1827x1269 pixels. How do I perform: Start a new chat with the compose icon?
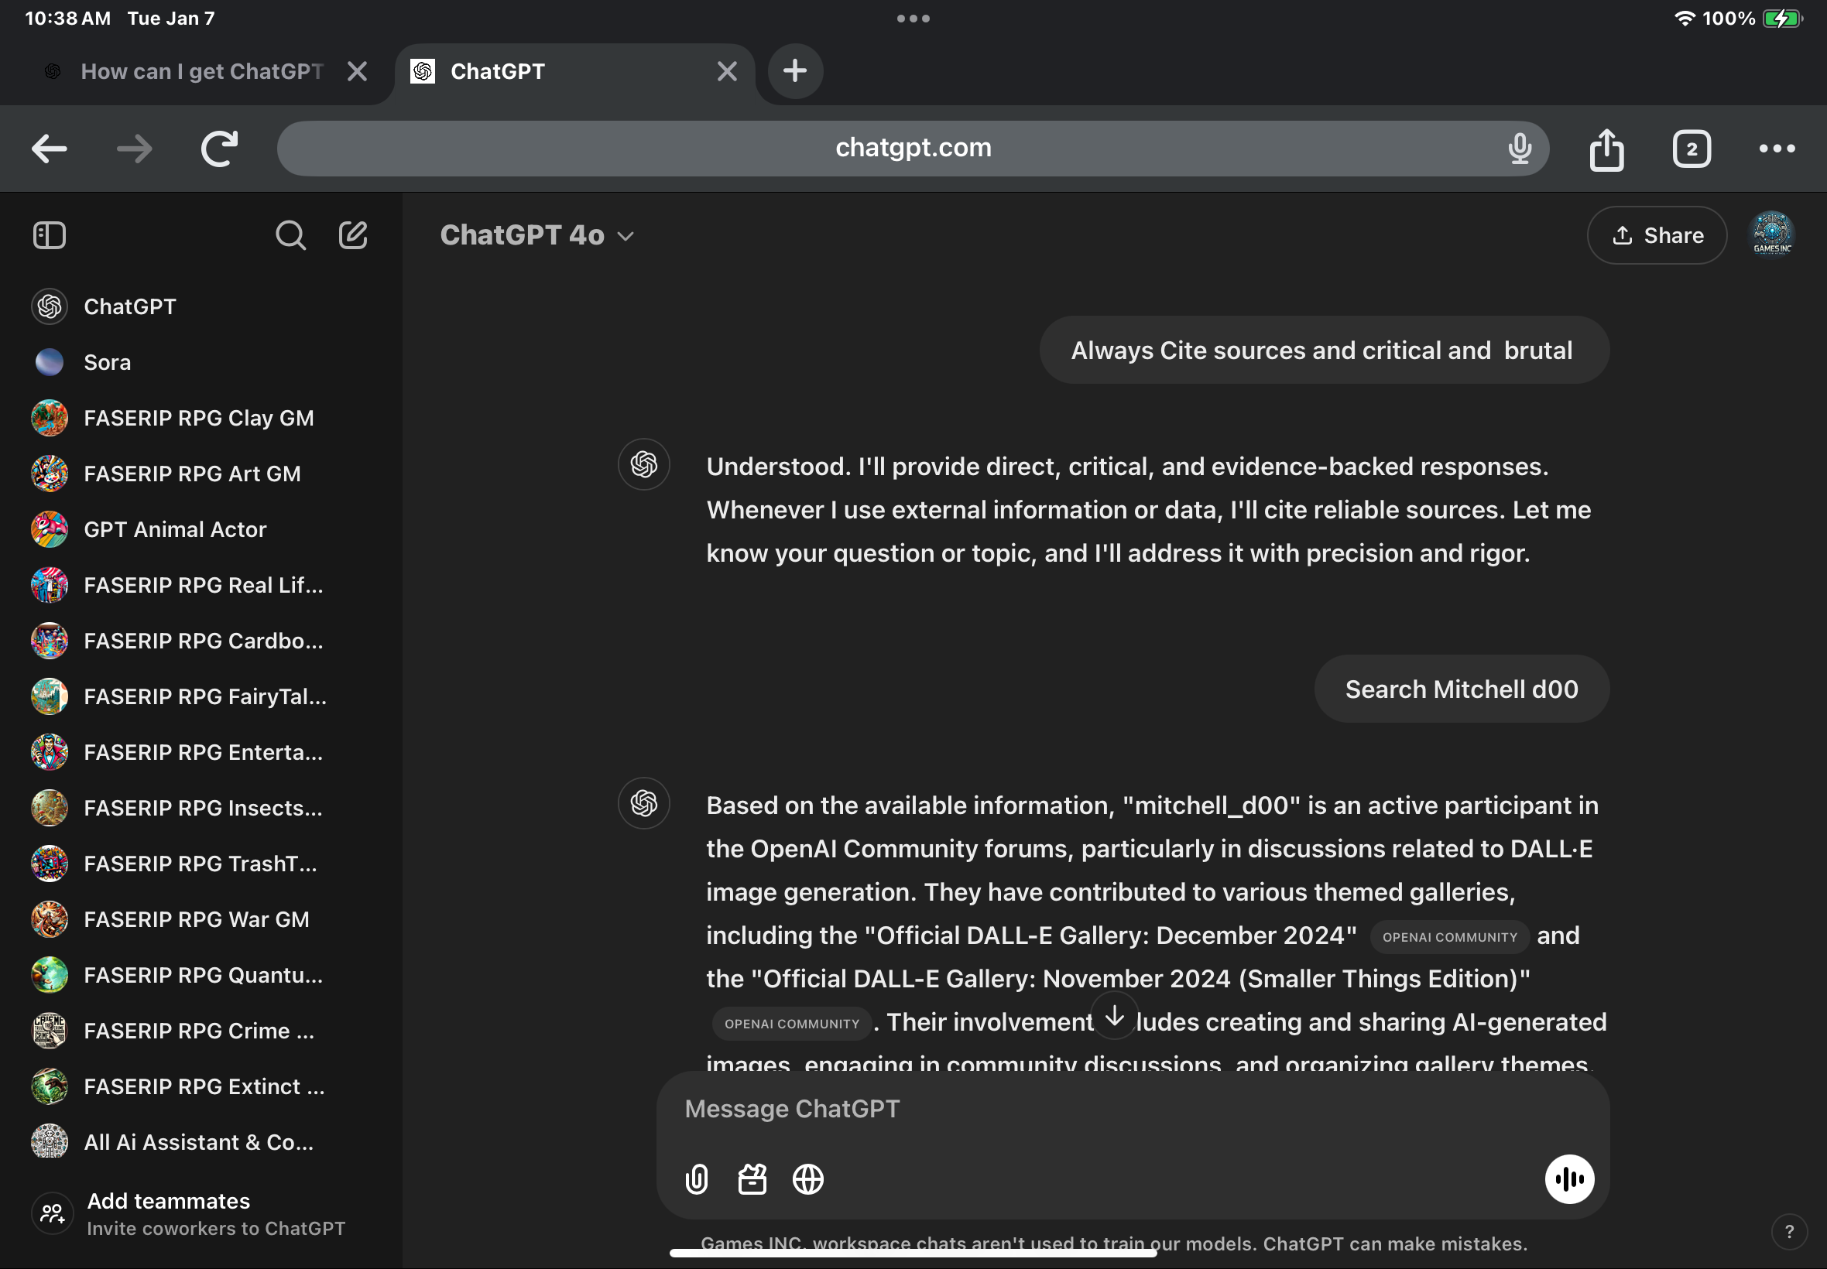click(353, 234)
